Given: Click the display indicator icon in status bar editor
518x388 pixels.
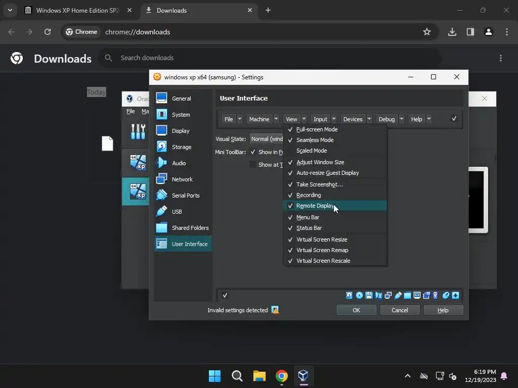Looking at the screenshot, I should click(417, 295).
